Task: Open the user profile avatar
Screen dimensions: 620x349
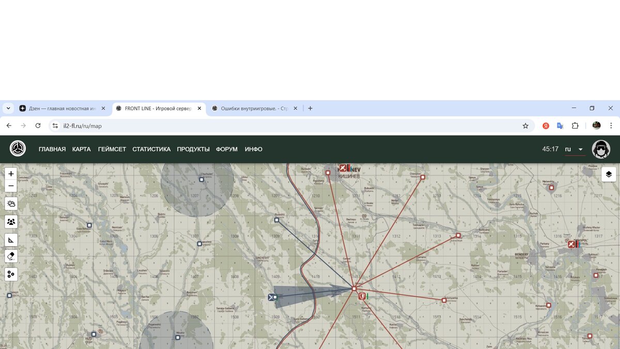Action: click(600, 149)
